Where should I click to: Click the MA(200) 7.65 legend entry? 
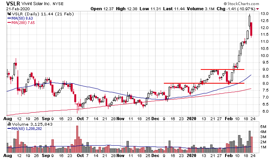[x=23, y=23]
